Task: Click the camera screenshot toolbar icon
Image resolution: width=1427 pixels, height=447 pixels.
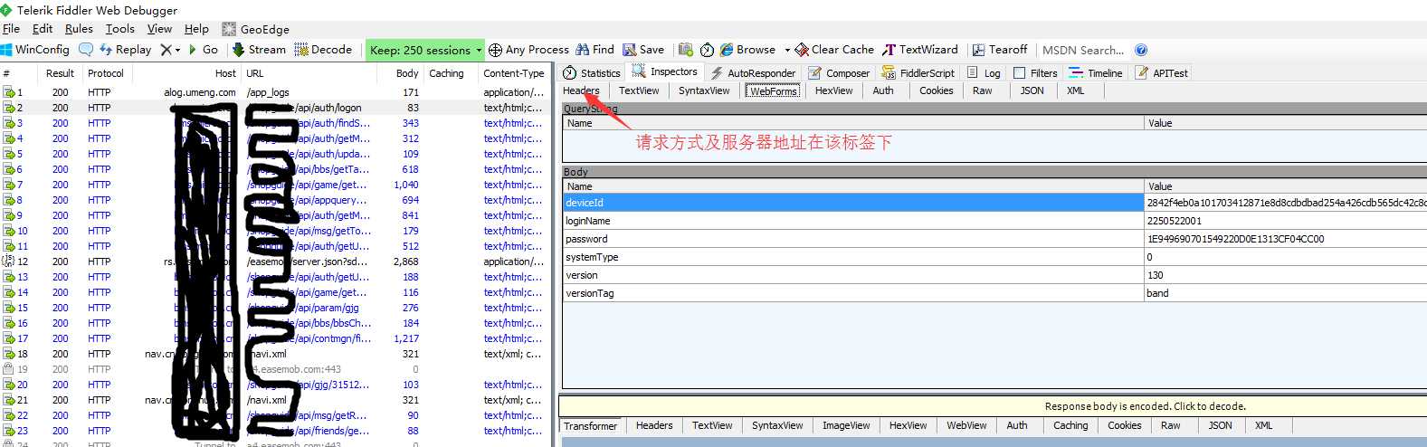Action: [x=686, y=50]
